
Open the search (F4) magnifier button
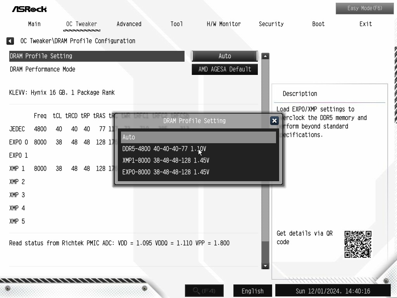click(x=204, y=291)
